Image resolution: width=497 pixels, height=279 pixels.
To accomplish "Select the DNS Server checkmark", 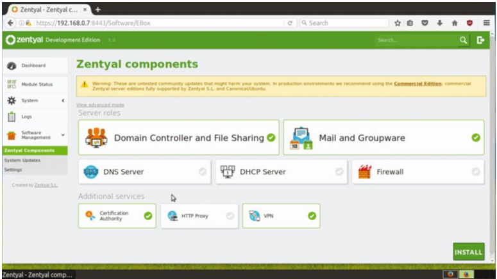I will (203, 171).
